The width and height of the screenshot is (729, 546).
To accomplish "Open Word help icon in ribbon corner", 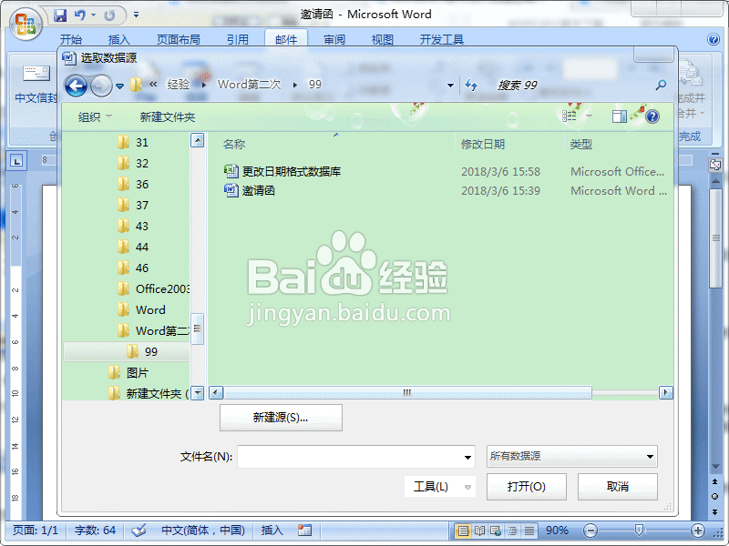I will [714, 39].
